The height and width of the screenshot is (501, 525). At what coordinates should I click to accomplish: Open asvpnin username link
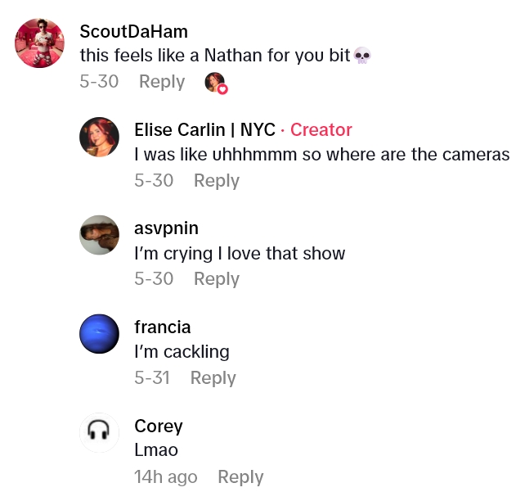[x=166, y=228]
